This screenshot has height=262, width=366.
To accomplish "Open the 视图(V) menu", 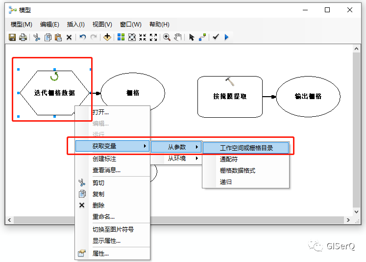I will click(x=102, y=25).
